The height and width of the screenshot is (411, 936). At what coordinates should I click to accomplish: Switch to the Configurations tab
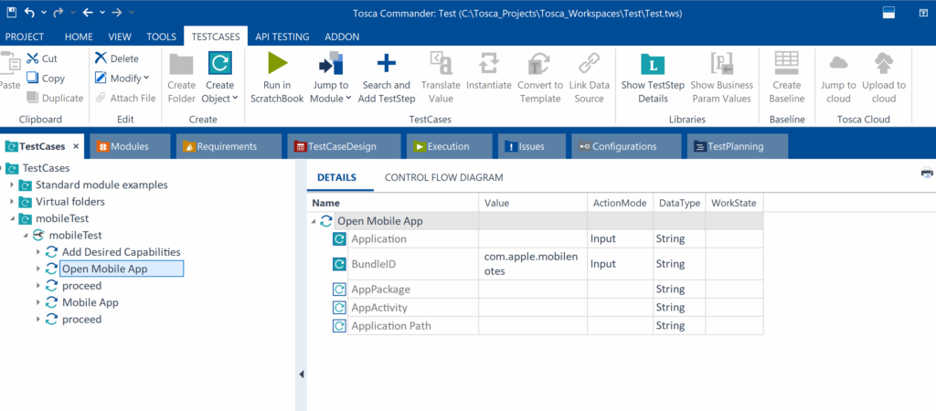625,146
